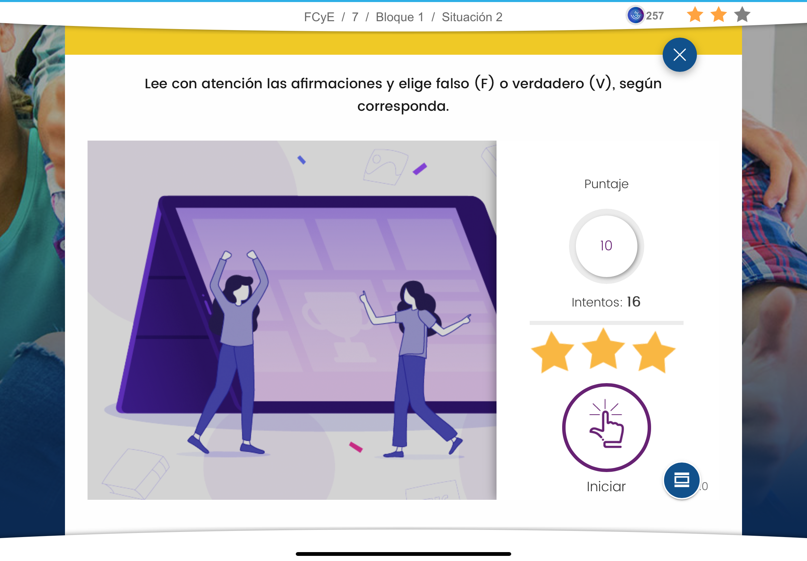The width and height of the screenshot is (807, 561).
Task: Open the grade 7 breadcrumb
Action: 355,17
